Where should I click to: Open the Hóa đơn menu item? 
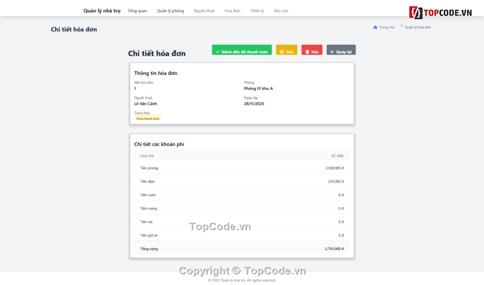[232, 11]
